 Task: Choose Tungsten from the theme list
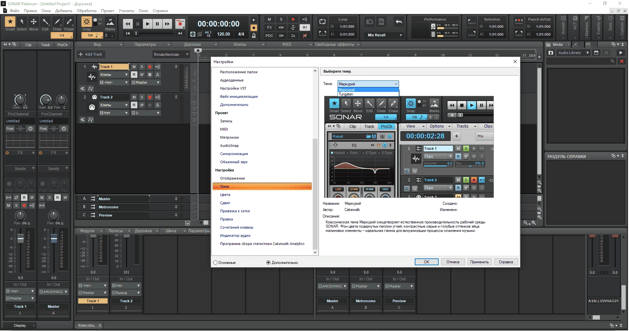coord(368,94)
